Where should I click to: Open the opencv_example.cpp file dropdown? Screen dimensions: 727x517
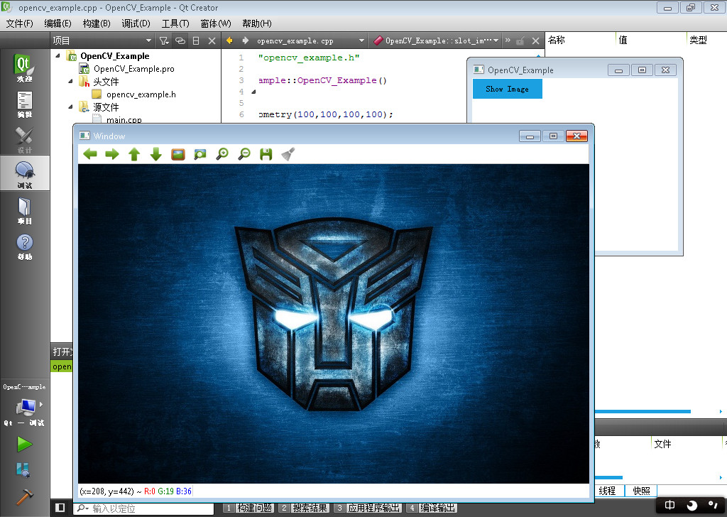click(x=301, y=40)
